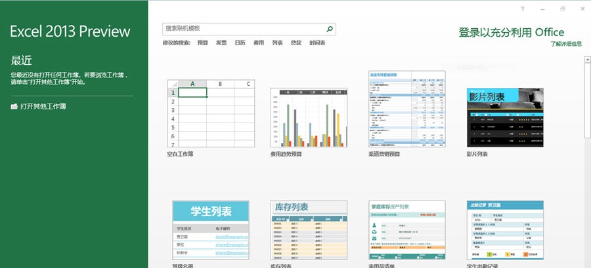Select the bar chart 费用趋势预算 thumbnail
This screenshot has height=268, width=591.
click(309, 118)
